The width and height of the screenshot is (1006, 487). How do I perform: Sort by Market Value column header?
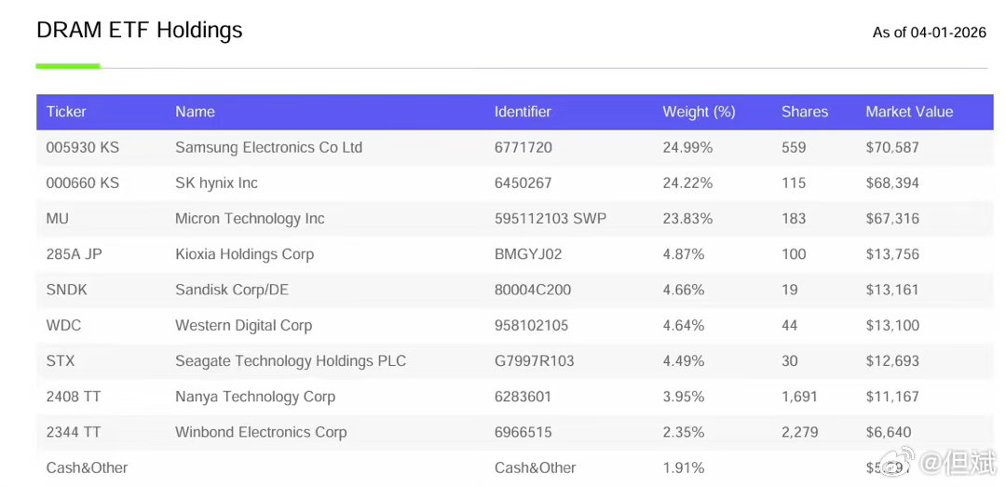[x=909, y=112]
